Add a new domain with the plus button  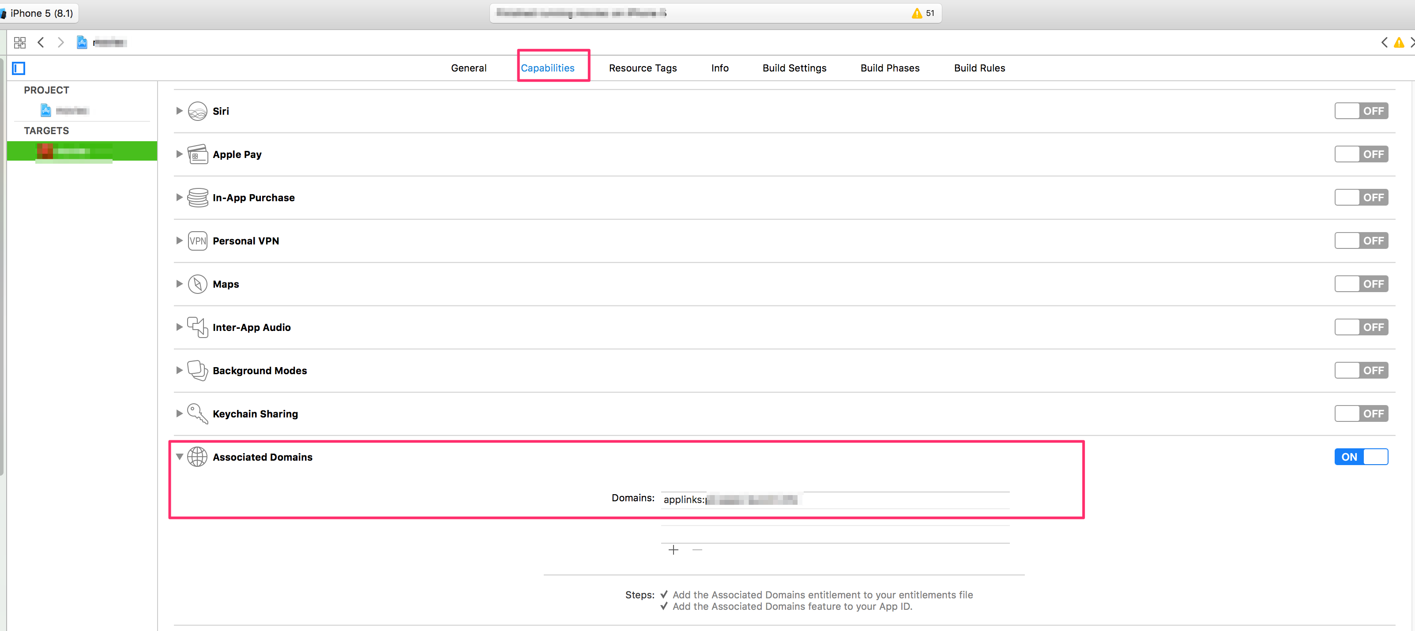[673, 549]
